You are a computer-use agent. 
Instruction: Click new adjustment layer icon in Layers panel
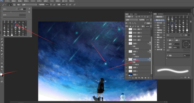pyautogui.click(x=139, y=78)
